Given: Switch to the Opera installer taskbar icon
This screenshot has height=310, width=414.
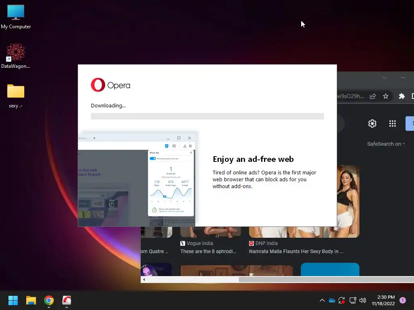Looking at the screenshot, I should pyautogui.click(x=67, y=300).
